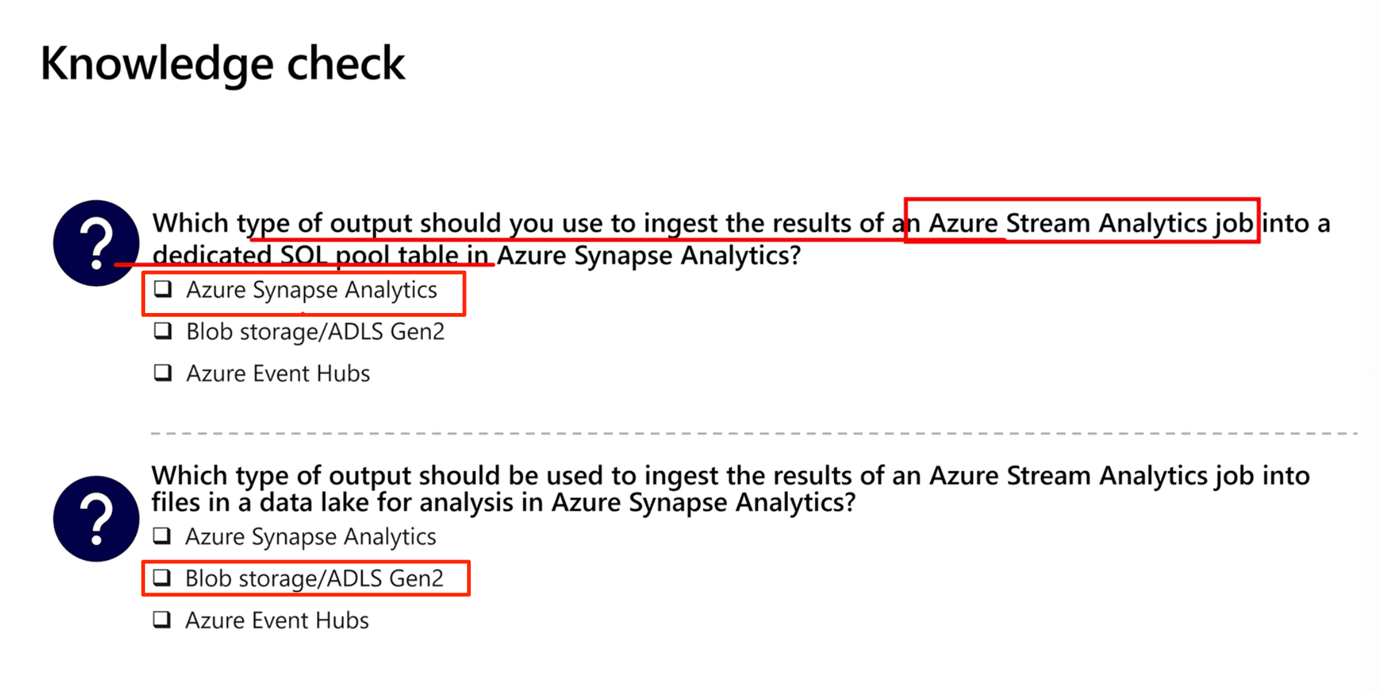
Task: Check the Azure Synapse Analytics box under the data lake question
Action: pos(162,536)
